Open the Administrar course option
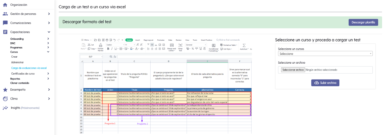Viewport: 384px width, 135px height. (x=17, y=62)
